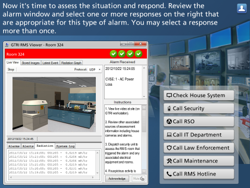Click the Alarm Received box's scroll-down arrow
The image size is (250, 188).
click(144, 97)
